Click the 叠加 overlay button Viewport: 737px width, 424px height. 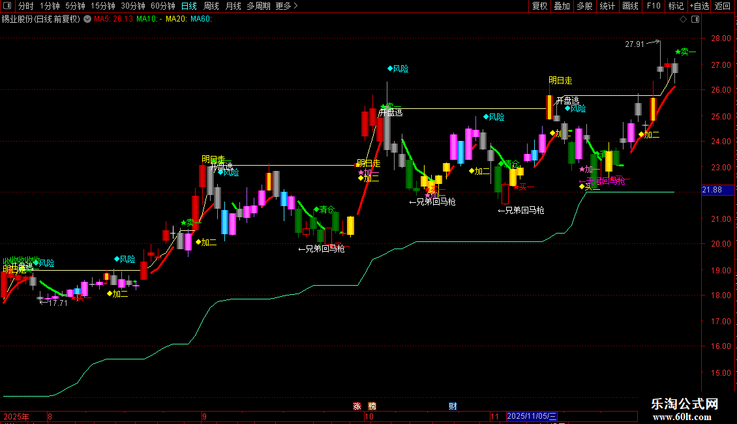(x=562, y=6)
